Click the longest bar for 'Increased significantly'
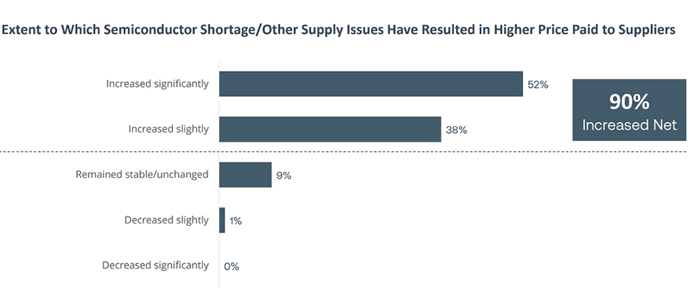The image size is (690, 291). click(370, 84)
